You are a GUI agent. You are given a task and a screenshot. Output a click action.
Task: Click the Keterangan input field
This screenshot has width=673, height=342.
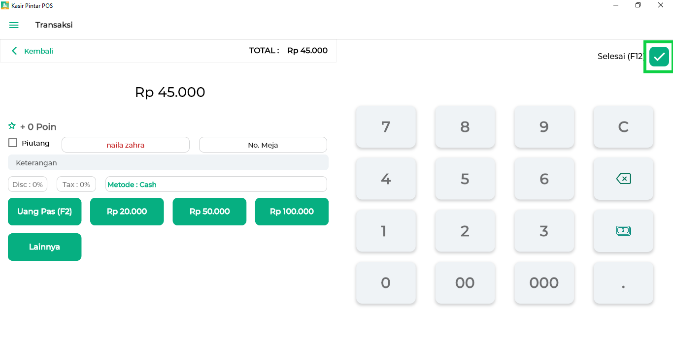pos(168,162)
